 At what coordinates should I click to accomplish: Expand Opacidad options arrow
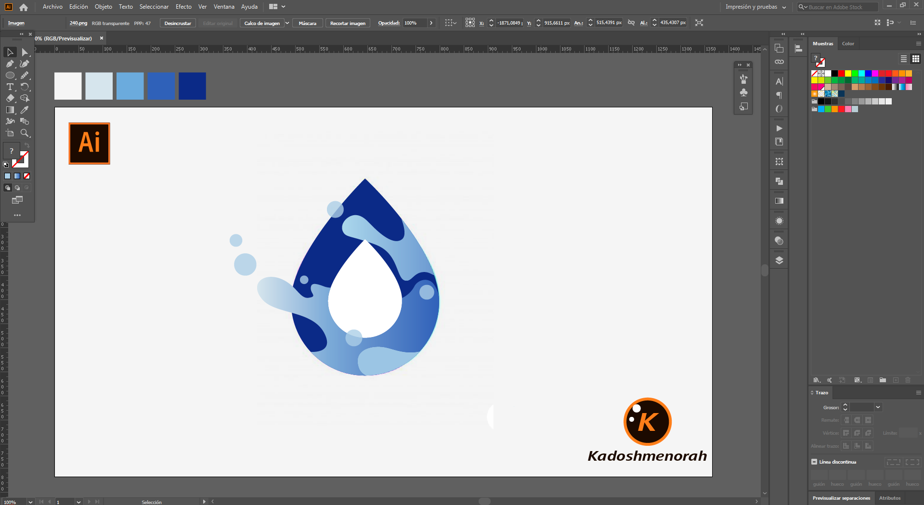431,23
